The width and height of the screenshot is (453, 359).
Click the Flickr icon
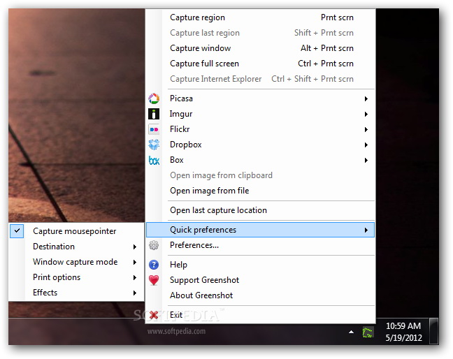pos(154,129)
